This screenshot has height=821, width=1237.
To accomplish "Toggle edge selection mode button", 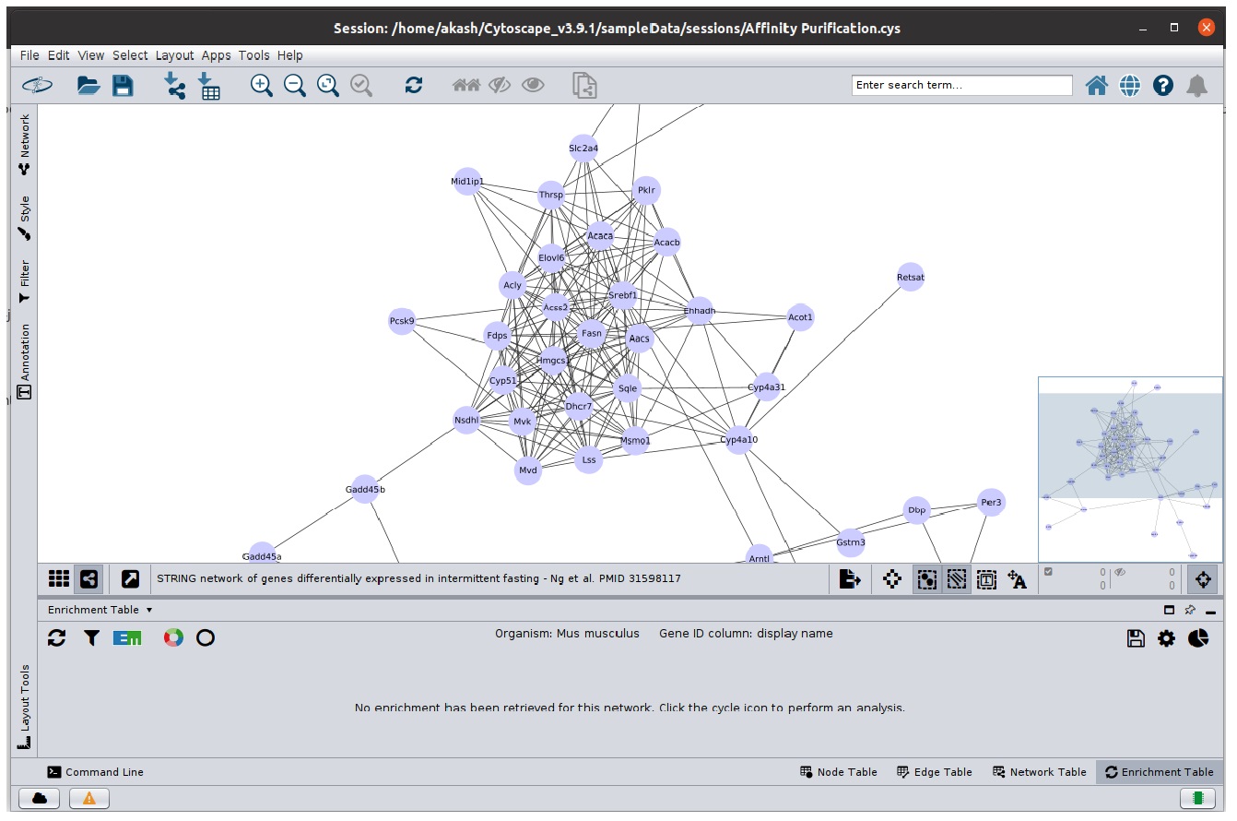I will (957, 579).
